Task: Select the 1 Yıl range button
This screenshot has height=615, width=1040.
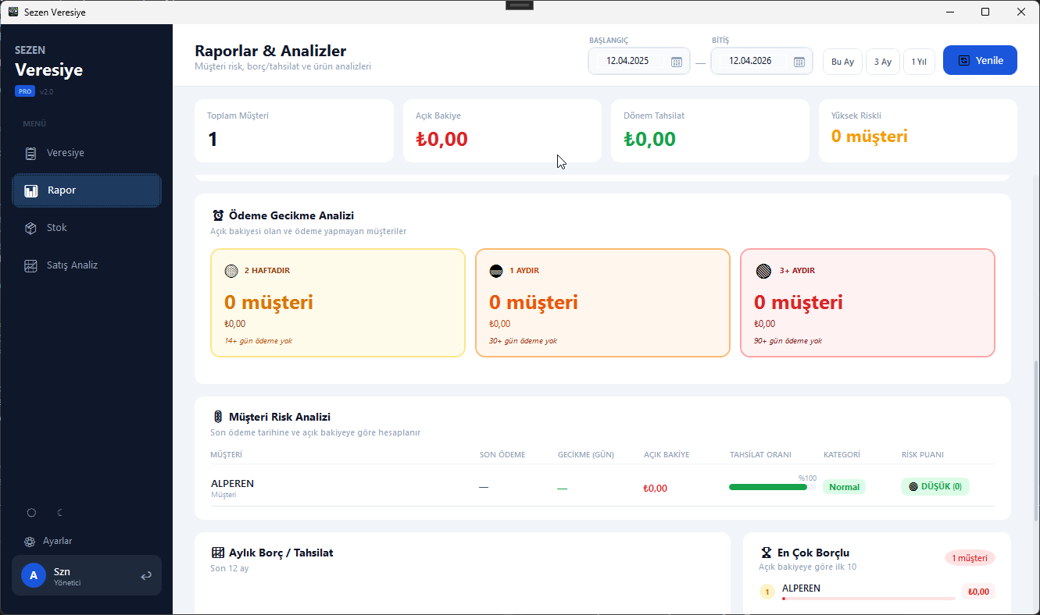Action: (919, 62)
